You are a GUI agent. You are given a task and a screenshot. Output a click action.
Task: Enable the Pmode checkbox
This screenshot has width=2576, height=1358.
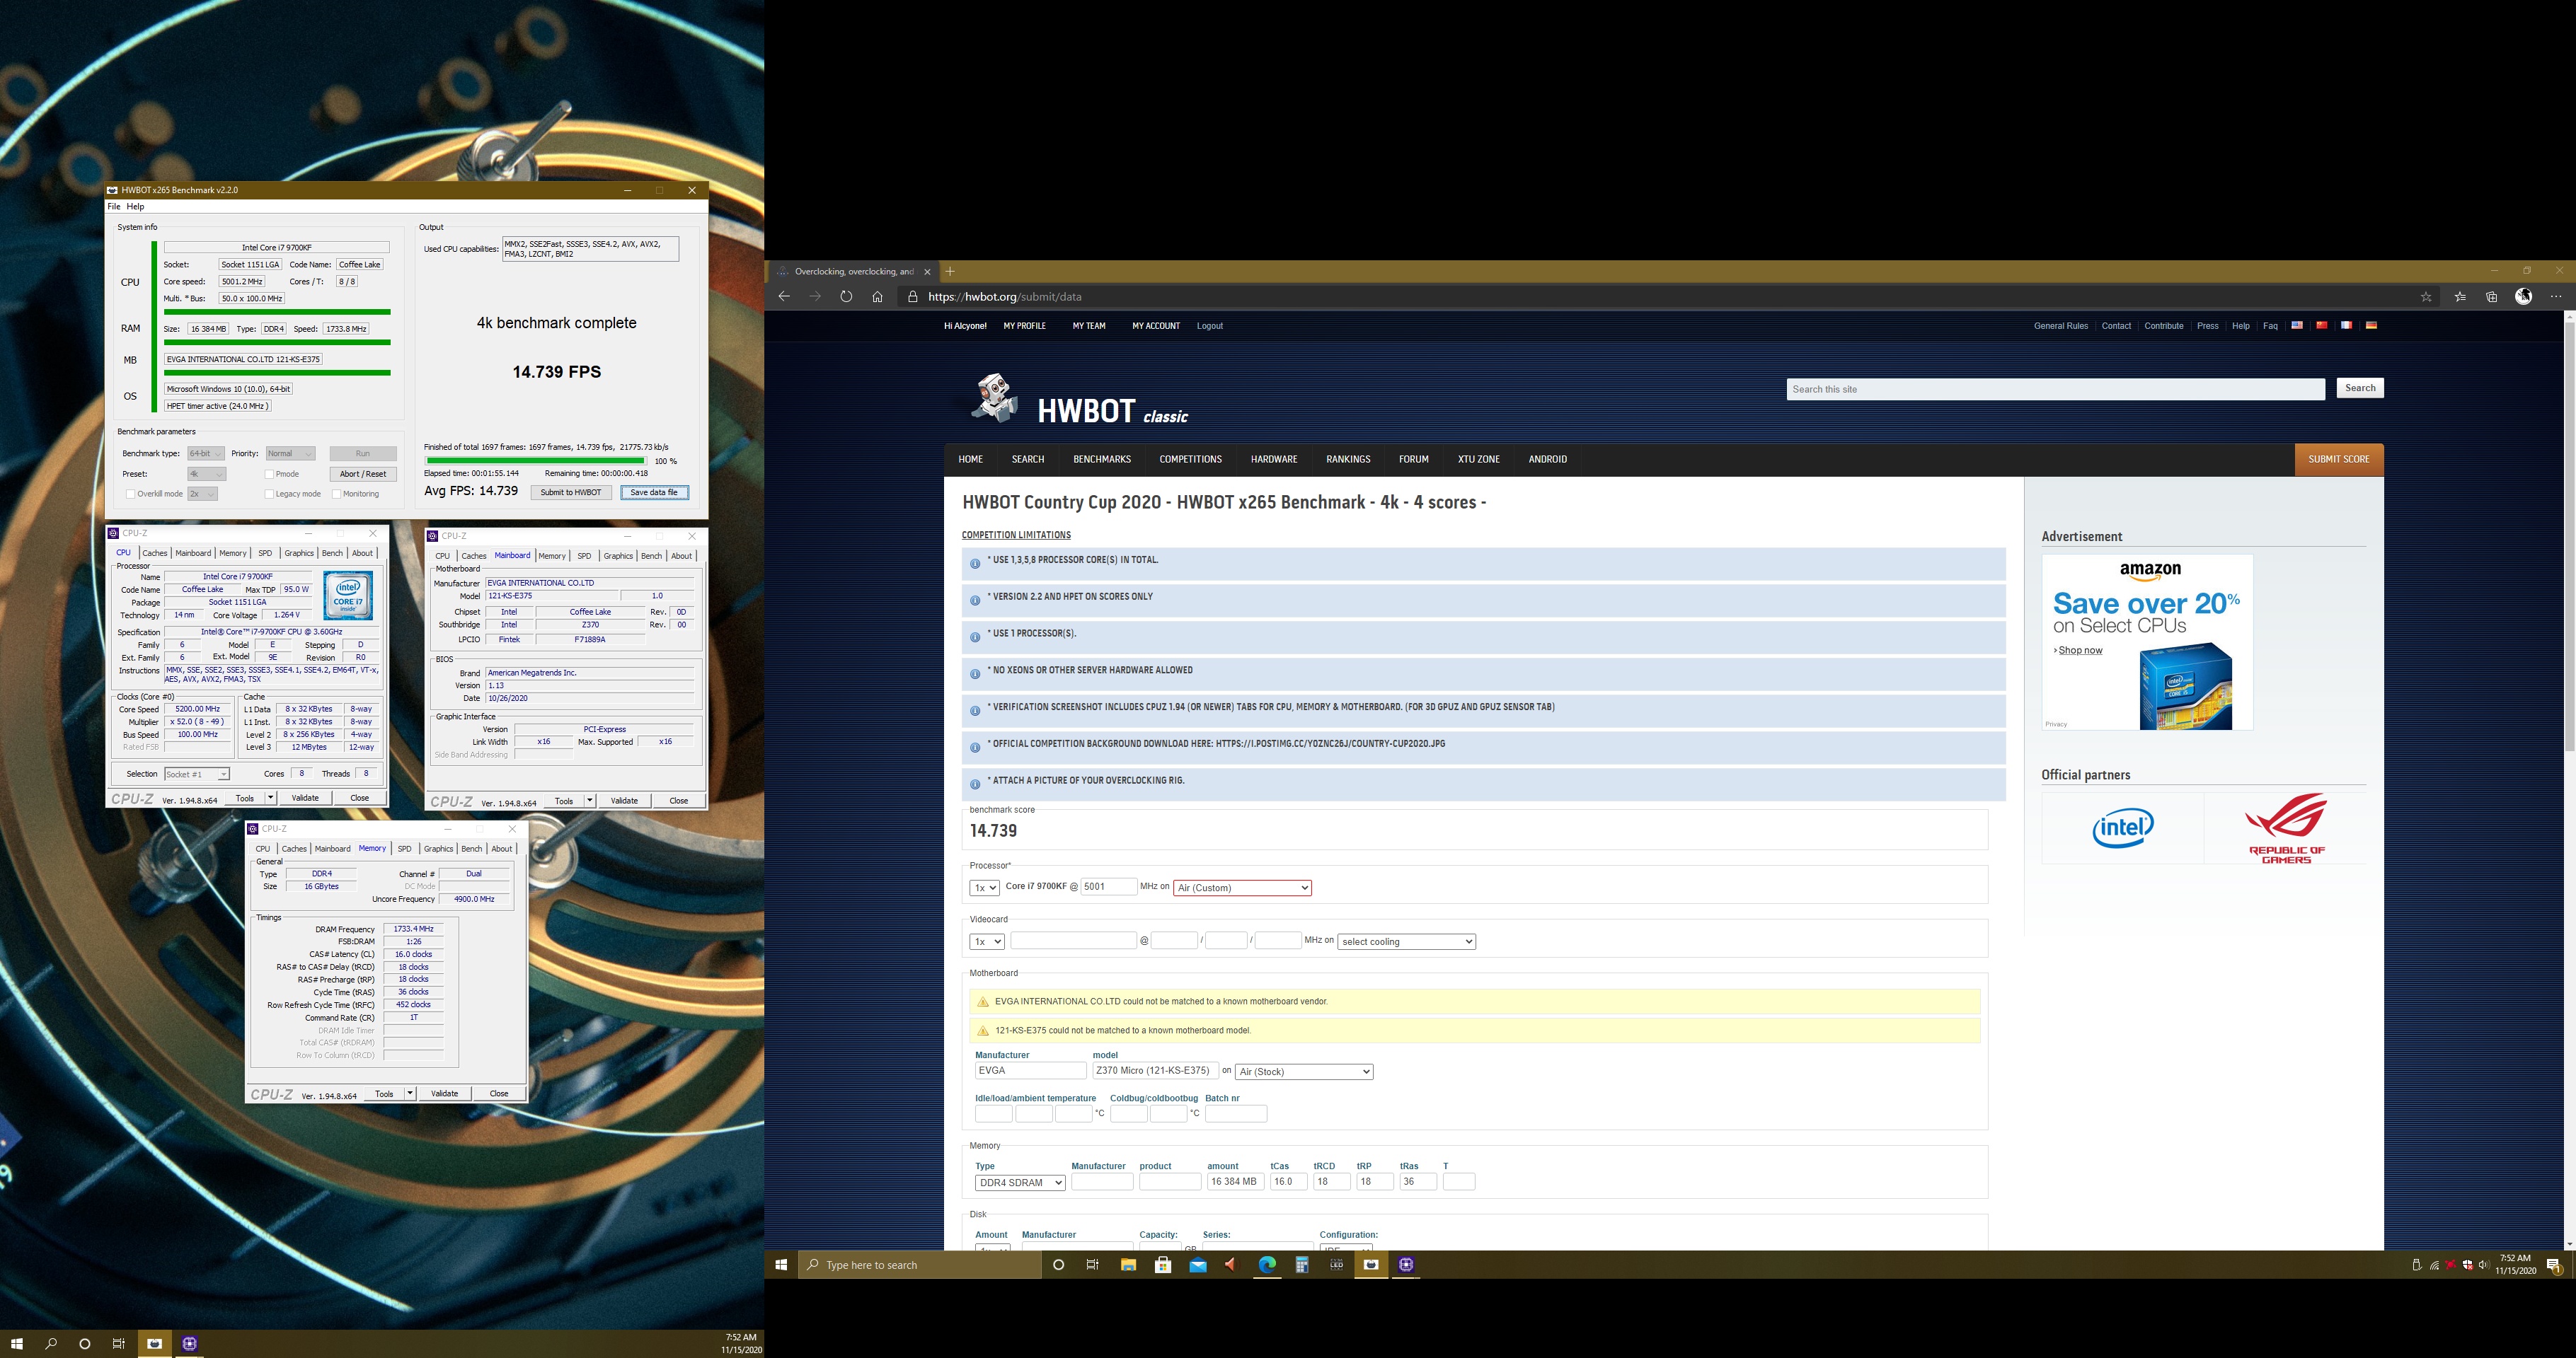click(269, 474)
